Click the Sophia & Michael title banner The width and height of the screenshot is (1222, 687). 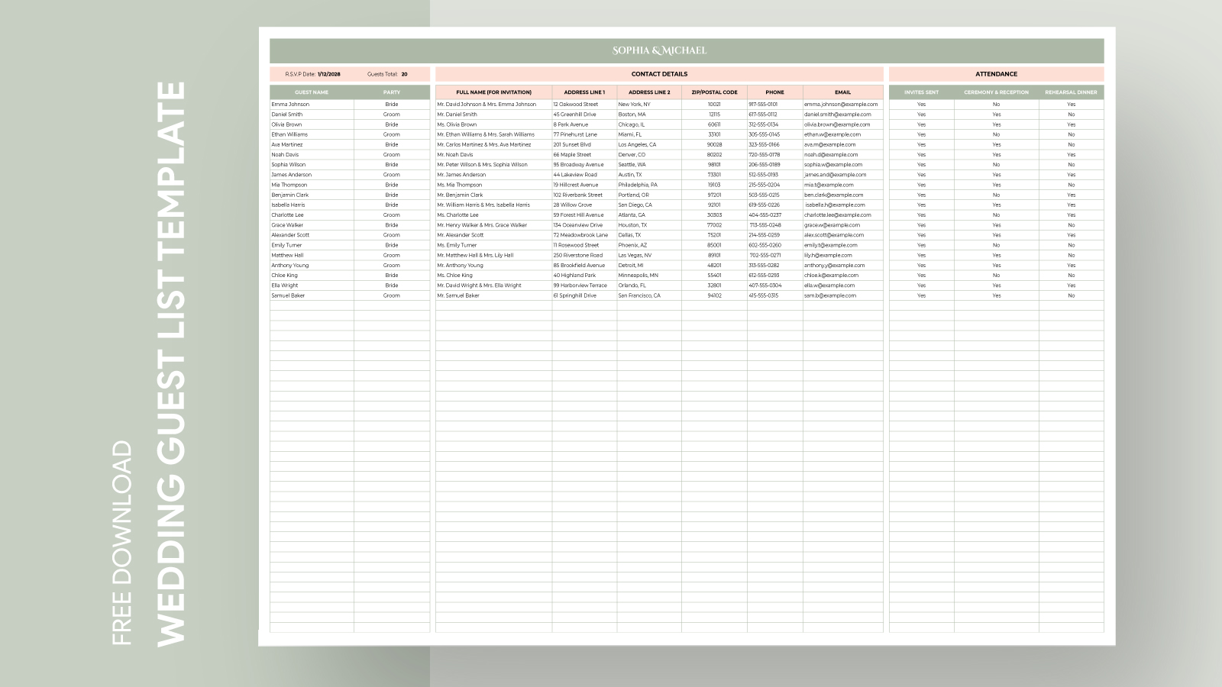coord(659,50)
